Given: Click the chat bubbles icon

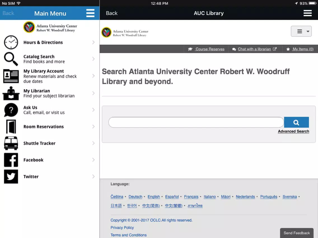Looking at the screenshot, I should [234, 49].
